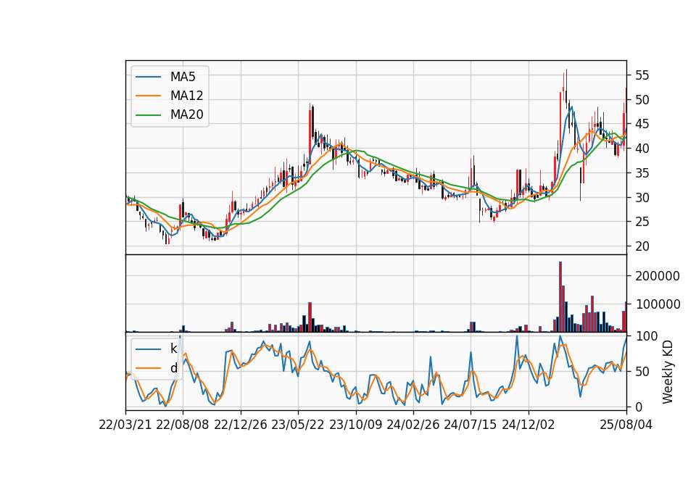This screenshot has width=696, height=500.
Task: Select price axis tick 45
Action: coord(642,124)
